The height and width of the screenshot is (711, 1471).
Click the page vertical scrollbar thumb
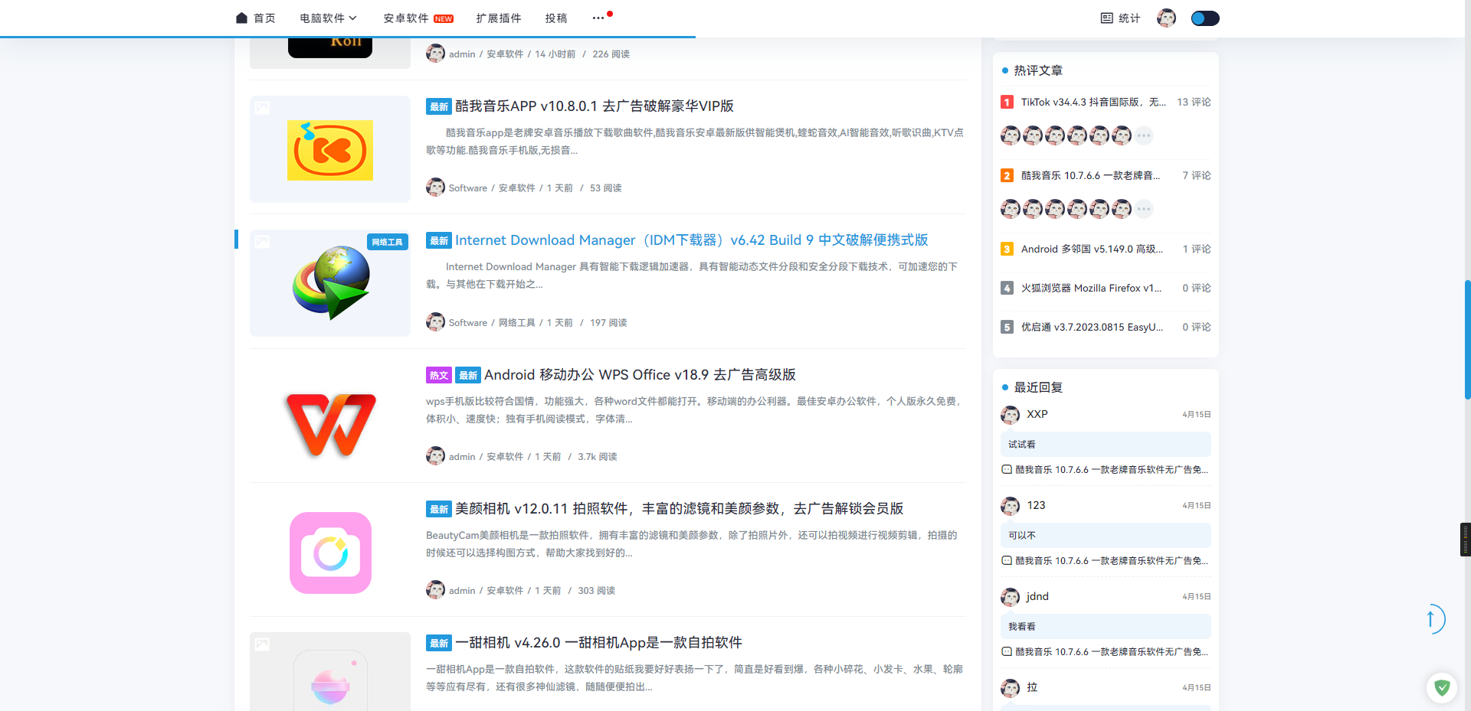tap(1467, 339)
